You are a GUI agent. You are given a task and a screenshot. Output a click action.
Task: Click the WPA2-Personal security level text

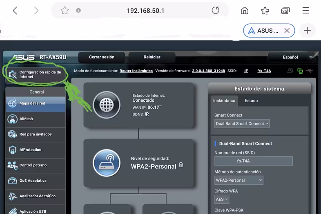pyautogui.click(x=154, y=167)
